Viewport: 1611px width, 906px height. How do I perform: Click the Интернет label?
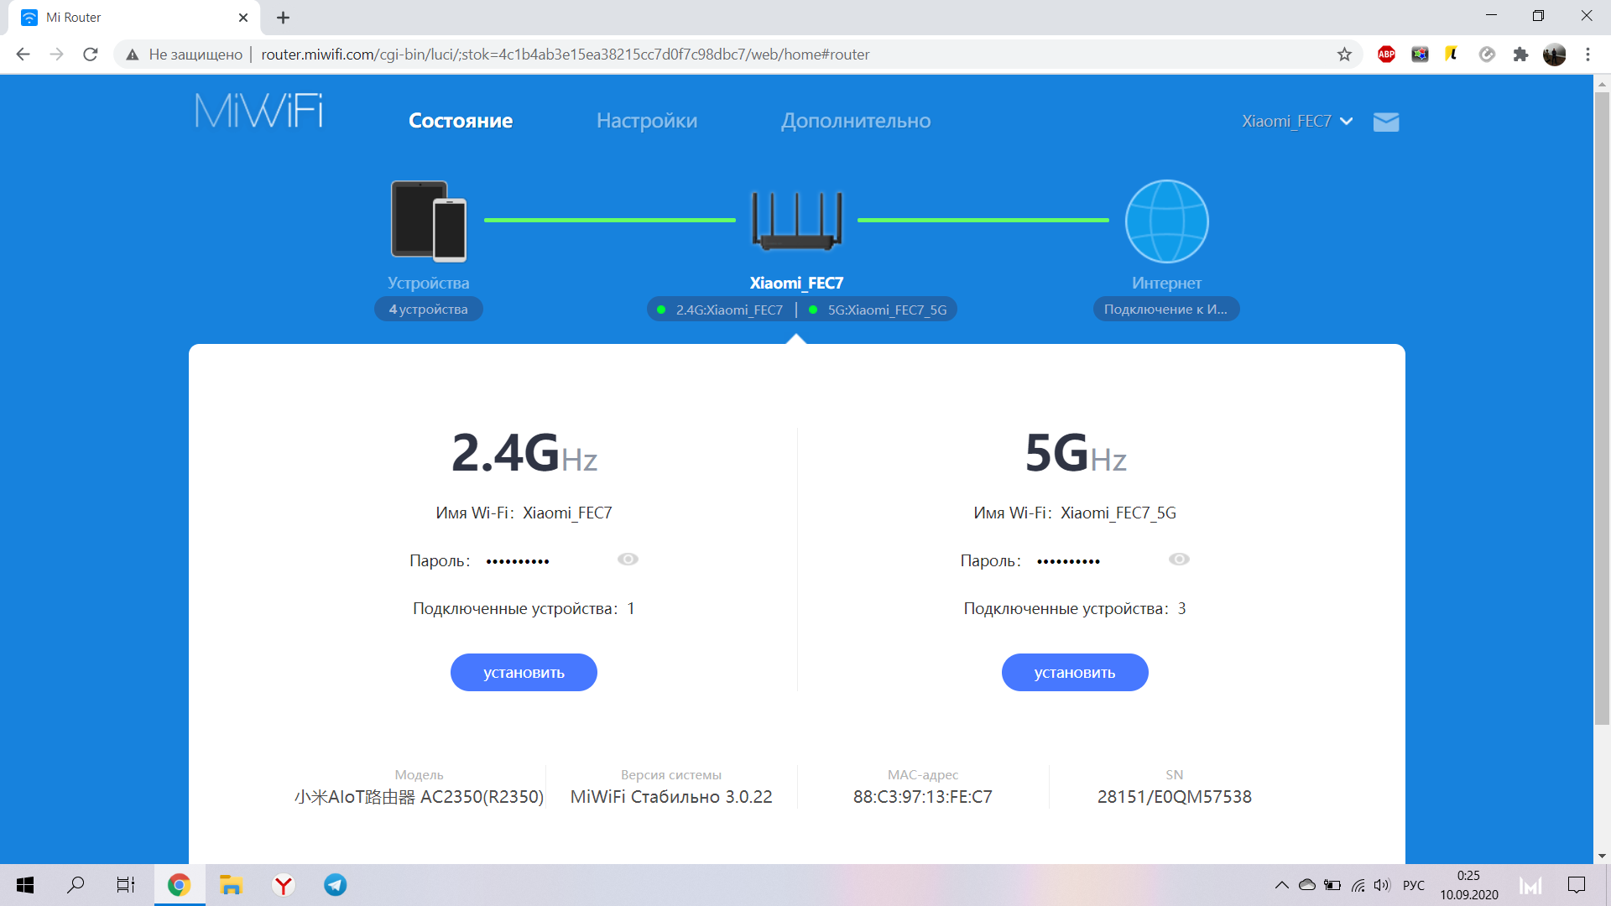(x=1166, y=283)
